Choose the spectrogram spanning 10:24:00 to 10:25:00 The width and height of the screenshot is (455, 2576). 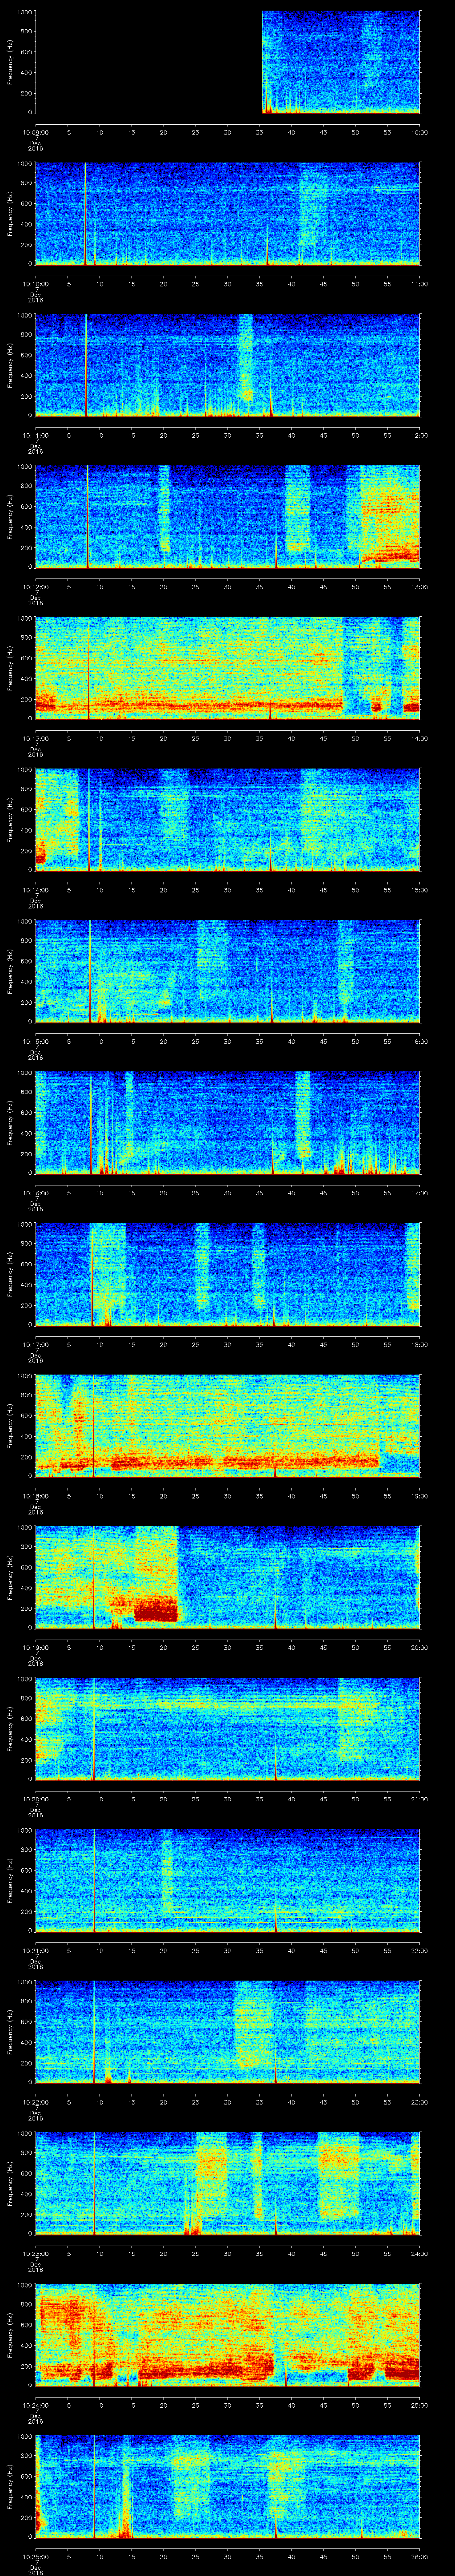[228, 2335]
